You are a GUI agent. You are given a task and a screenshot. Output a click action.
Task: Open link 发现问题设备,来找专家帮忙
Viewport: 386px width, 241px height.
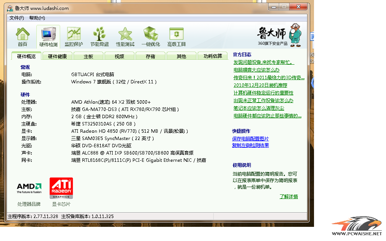(x=263, y=62)
